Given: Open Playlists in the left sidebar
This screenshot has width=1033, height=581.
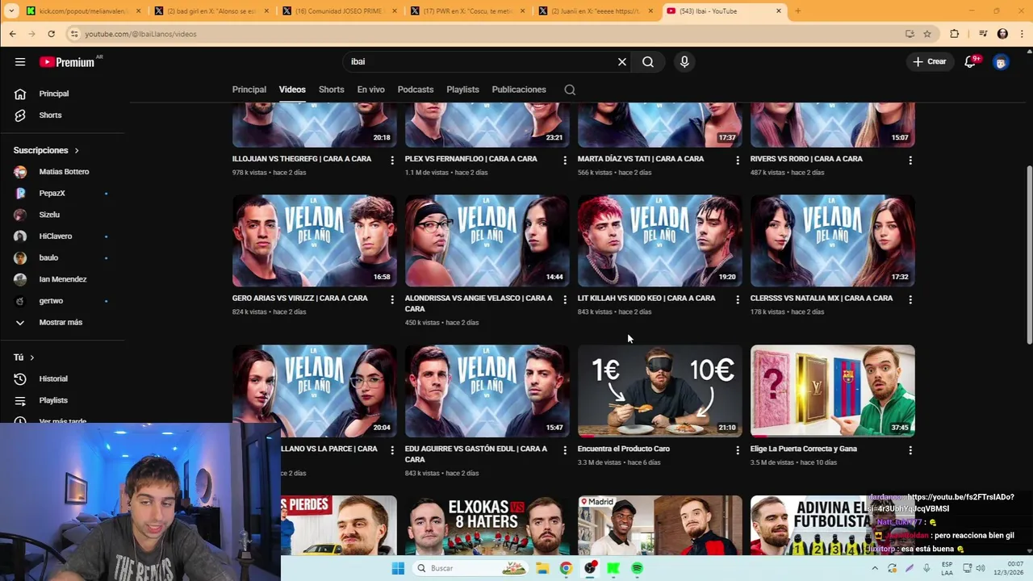Looking at the screenshot, I should pyautogui.click(x=53, y=400).
